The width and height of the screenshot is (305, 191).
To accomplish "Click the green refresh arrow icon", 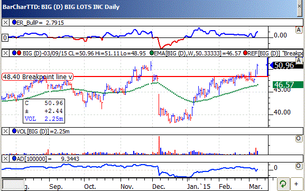I will pyautogui.click(x=283, y=184).
